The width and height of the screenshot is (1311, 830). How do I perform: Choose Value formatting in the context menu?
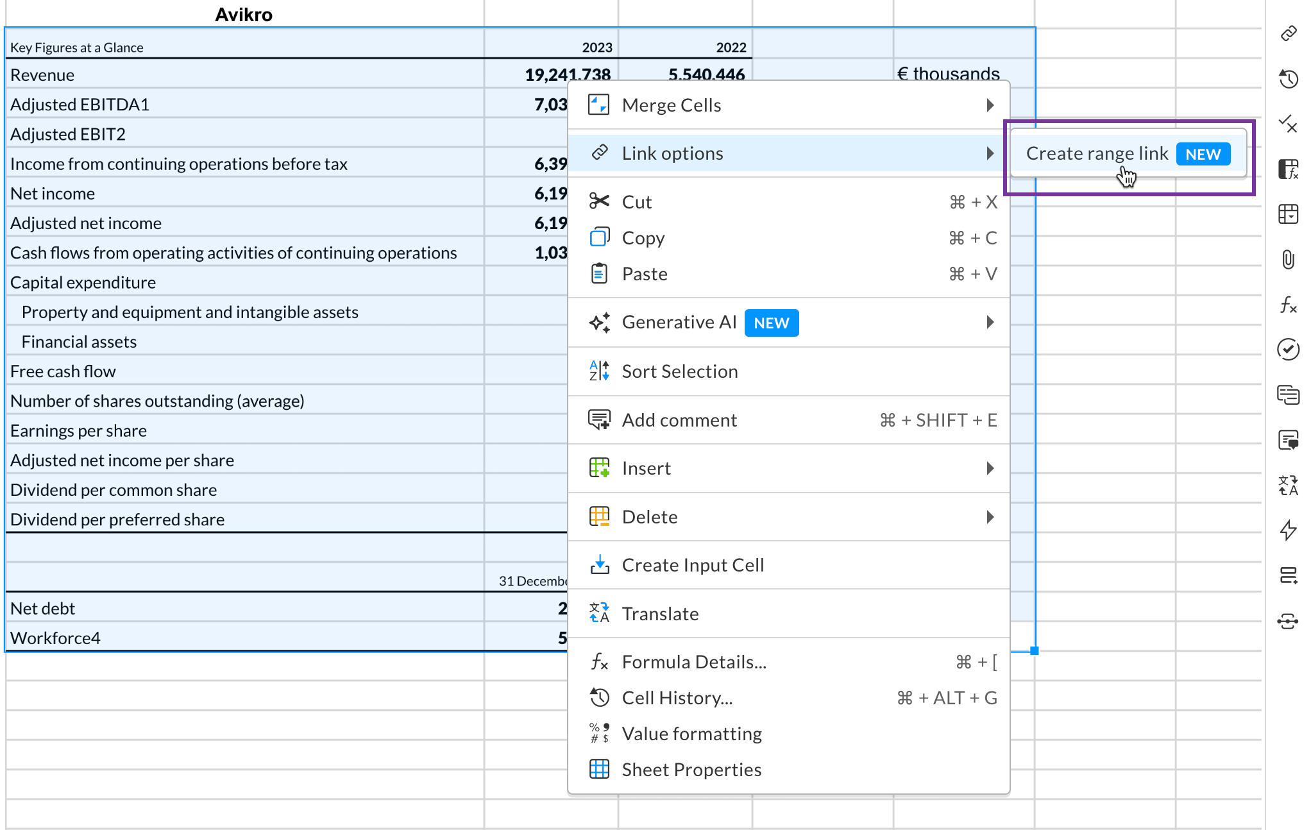tap(691, 733)
